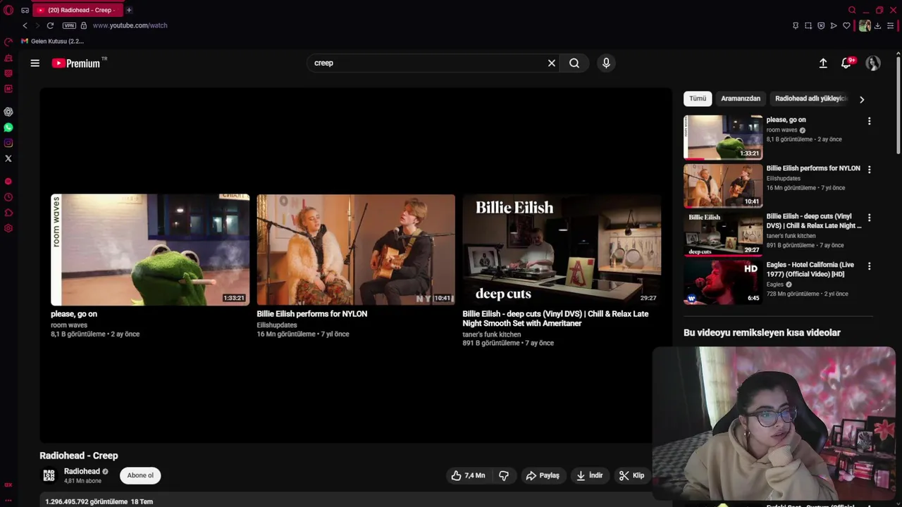This screenshot has width=902, height=507.
Task: Open Opera sidebar settings gear icon
Action: click(x=8, y=228)
